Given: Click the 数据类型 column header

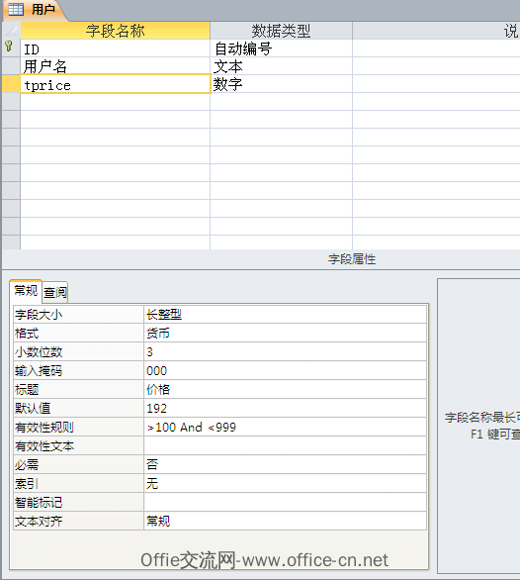Looking at the screenshot, I should point(281,31).
